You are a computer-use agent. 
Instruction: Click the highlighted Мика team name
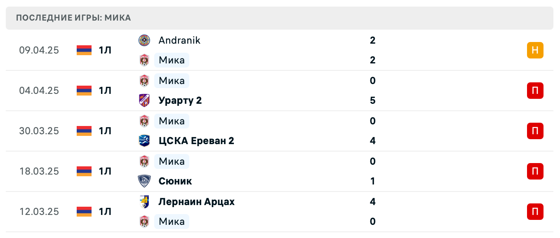pos(172,60)
